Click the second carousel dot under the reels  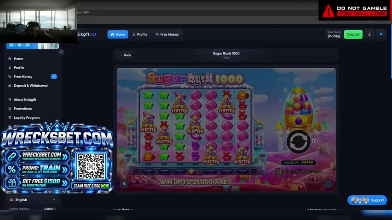tap(199, 171)
